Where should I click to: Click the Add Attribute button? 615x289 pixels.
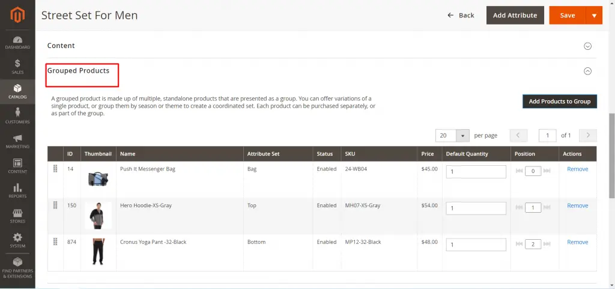point(515,15)
